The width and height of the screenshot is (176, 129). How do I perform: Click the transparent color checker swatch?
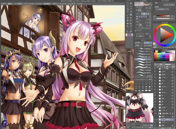[132, 35]
